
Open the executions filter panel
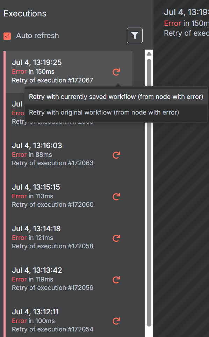pos(135,35)
